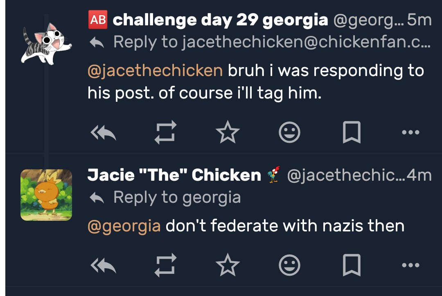This screenshot has width=442, height=296.
Task: Boost Jacie "The" Chicken's post
Action: point(165,265)
